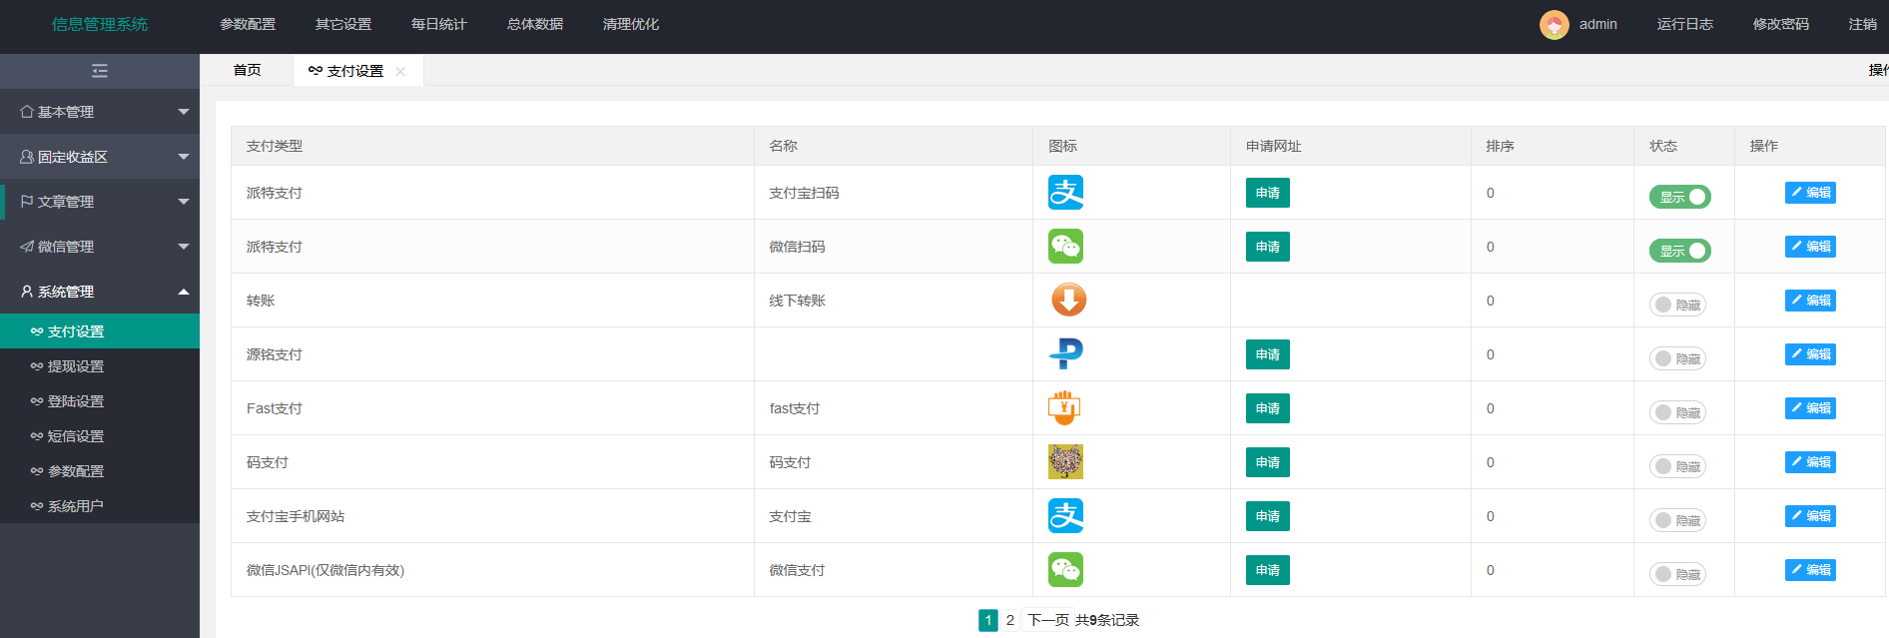Collapse the 系统管理 sidebar section
The image size is (1889, 638).
pos(100,292)
